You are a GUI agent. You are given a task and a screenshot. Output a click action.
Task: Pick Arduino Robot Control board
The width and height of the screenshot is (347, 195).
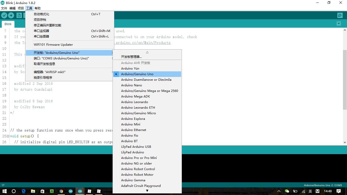coord(147,169)
